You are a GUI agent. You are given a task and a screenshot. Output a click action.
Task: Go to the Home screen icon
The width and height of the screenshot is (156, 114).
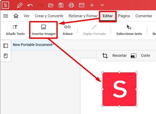pos(16,16)
